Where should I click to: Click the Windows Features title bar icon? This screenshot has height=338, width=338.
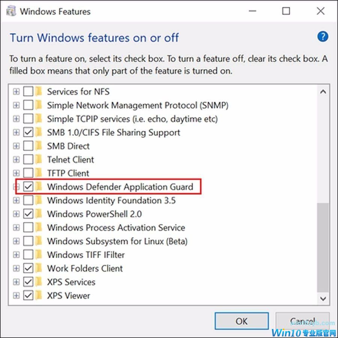pos(11,11)
